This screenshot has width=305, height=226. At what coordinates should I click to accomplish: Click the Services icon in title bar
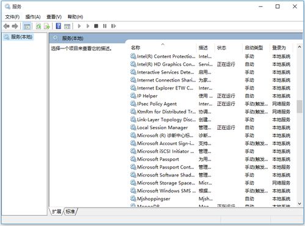click(x=7, y=7)
